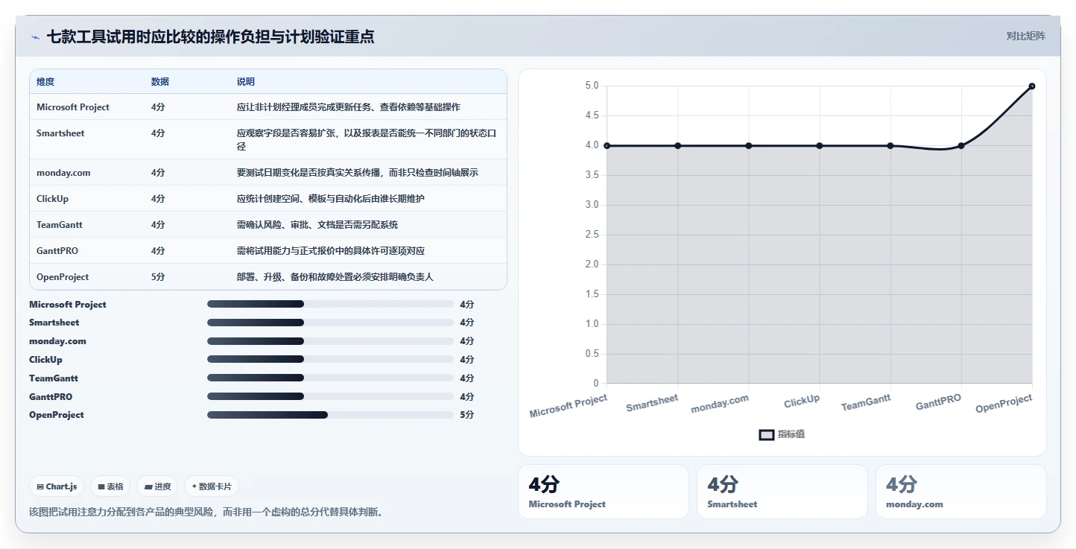Click Microsoft Project in the table

[x=73, y=107]
